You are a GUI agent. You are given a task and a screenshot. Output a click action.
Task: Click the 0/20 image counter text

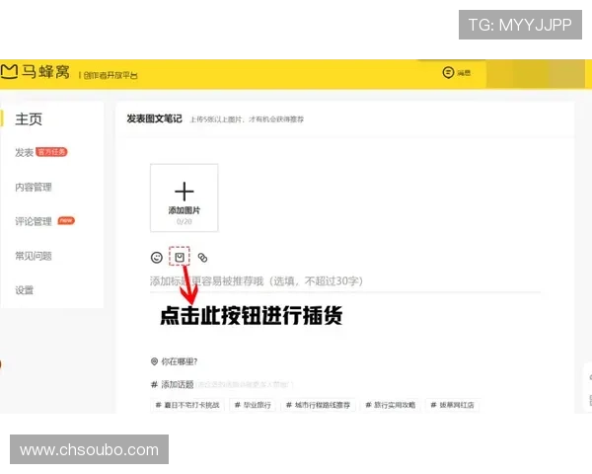point(185,221)
